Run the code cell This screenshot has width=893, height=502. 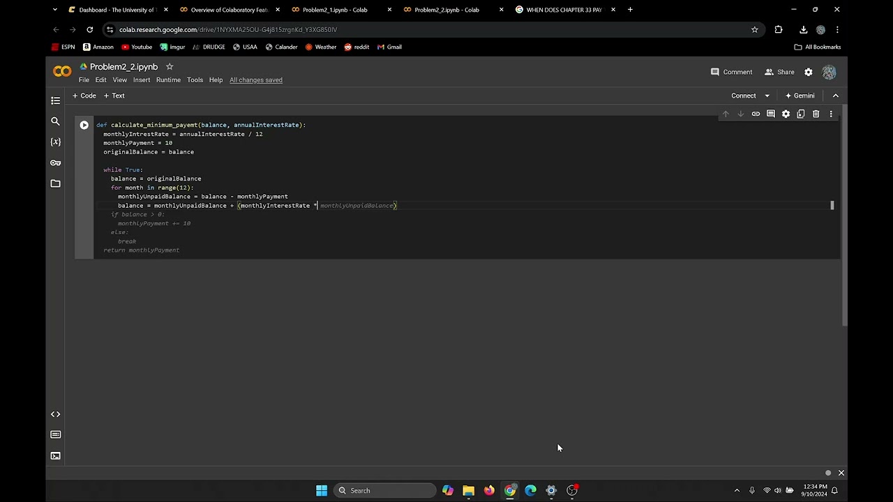84,125
